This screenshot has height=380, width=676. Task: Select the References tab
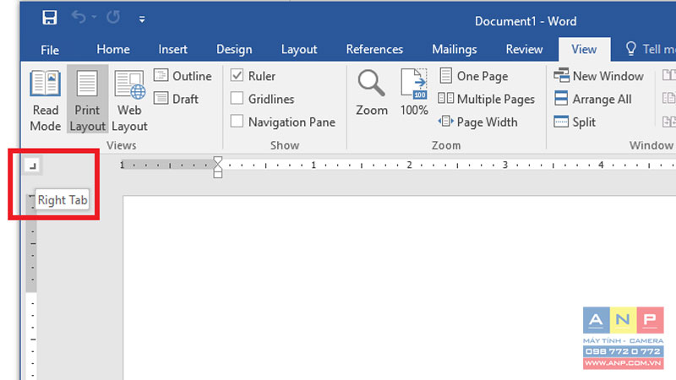pyautogui.click(x=374, y=50)
